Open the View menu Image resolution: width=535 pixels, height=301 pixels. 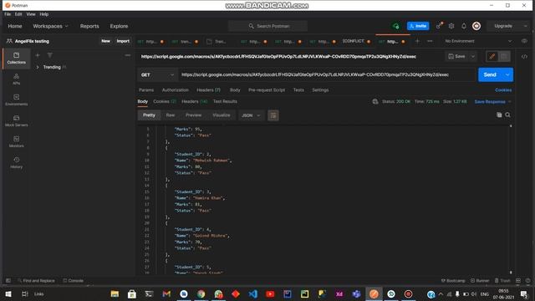pyautogui.click(x=31, y=14)
